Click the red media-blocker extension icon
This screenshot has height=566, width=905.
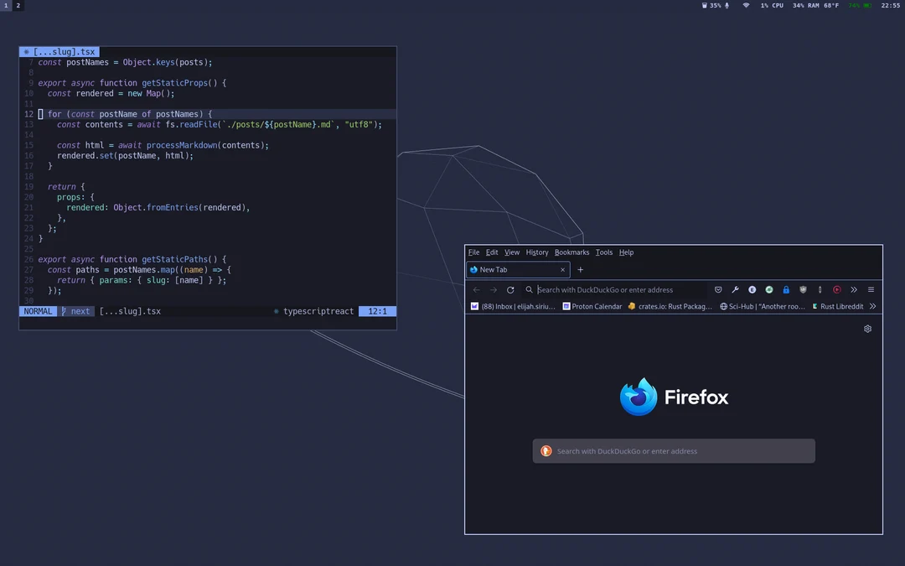click(x=837, y=289)
